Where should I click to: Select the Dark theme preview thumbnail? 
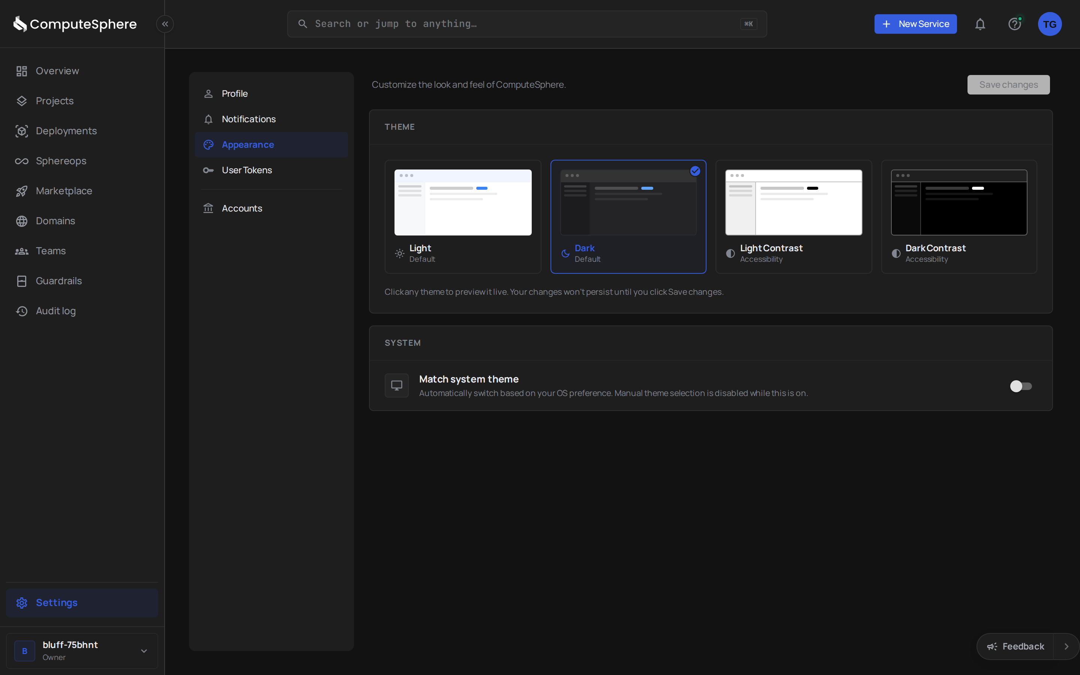click(628, 202)
